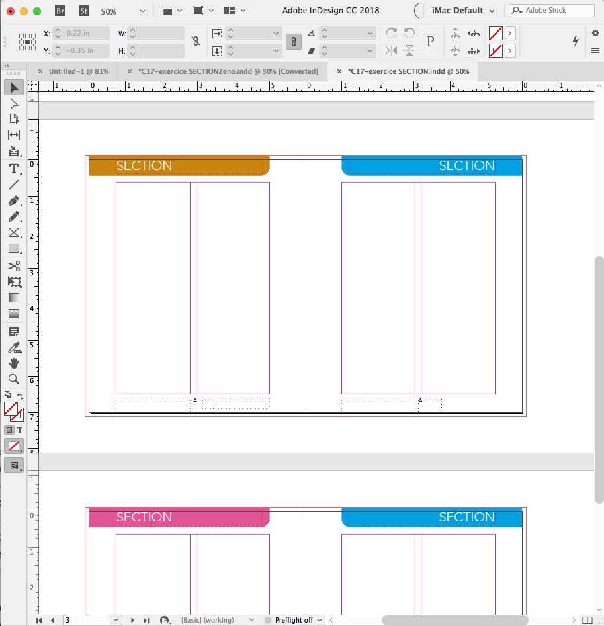Go to the next page
The width and height of the screenshot is (604, 626).
(132, 620)
